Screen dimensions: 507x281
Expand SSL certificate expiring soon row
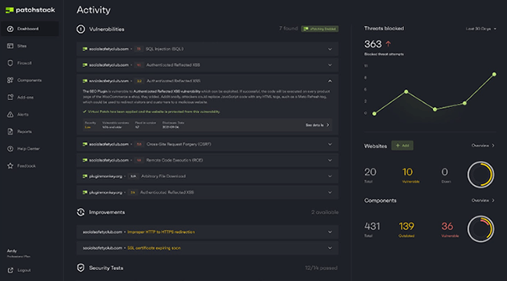pos(207,248)
